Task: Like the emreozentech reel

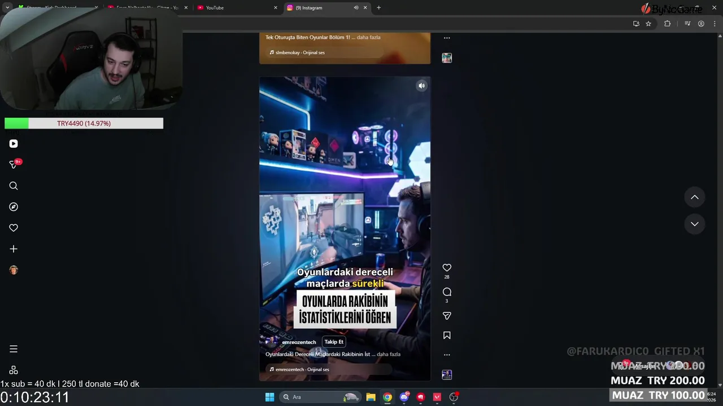Action: point(447,268)
